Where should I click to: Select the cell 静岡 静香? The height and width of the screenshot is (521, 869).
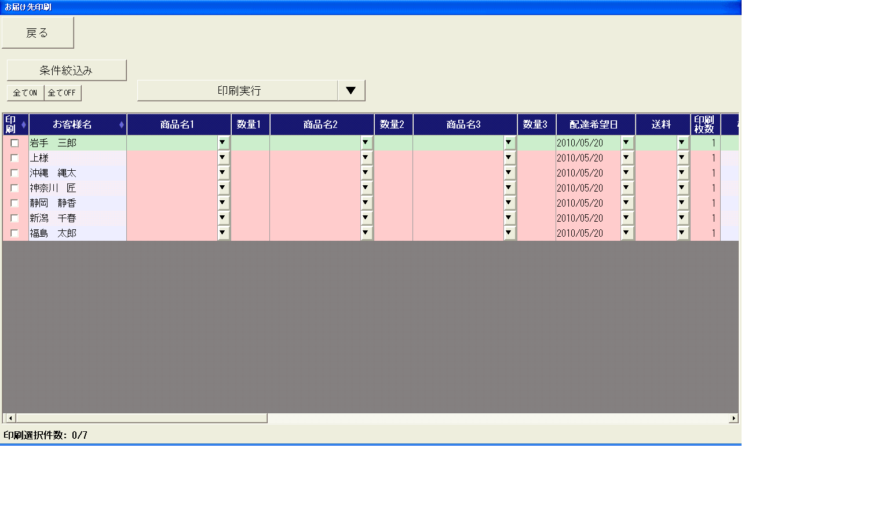pos(78,203)
